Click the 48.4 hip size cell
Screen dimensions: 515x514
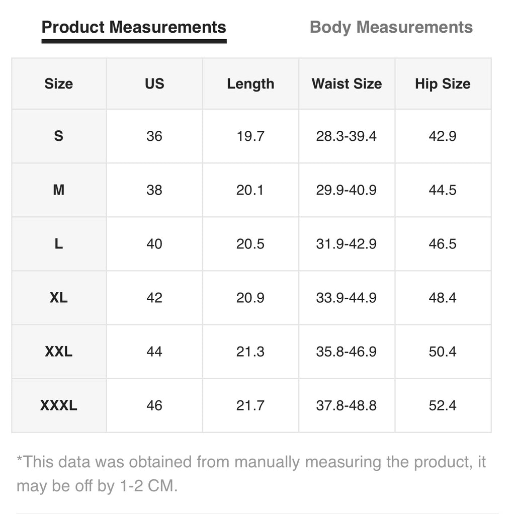[x=443, y=298]
